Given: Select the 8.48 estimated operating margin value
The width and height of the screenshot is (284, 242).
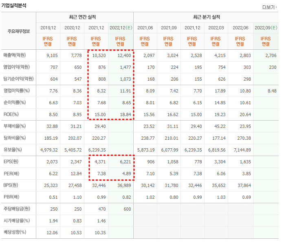Looking at the screenshot, I should coord(272,91).
